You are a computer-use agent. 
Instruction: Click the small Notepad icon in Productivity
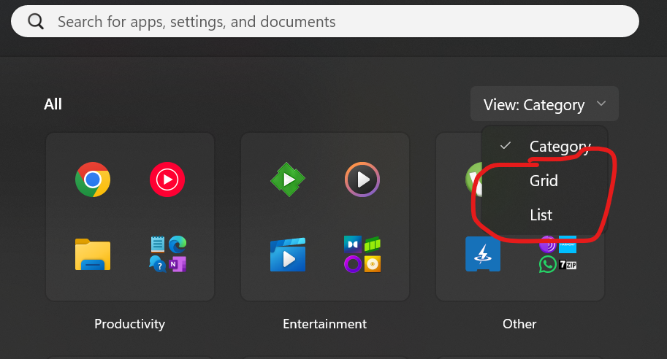click(x=157, y=244)
